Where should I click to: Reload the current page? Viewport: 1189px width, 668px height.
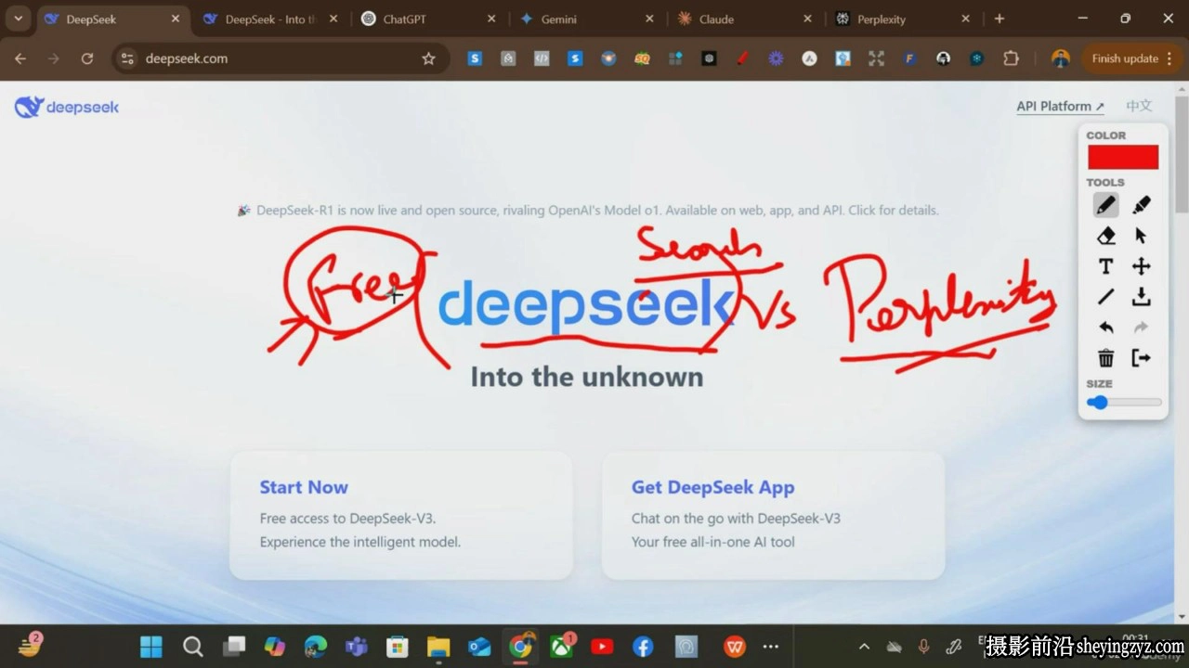(87, 58)
